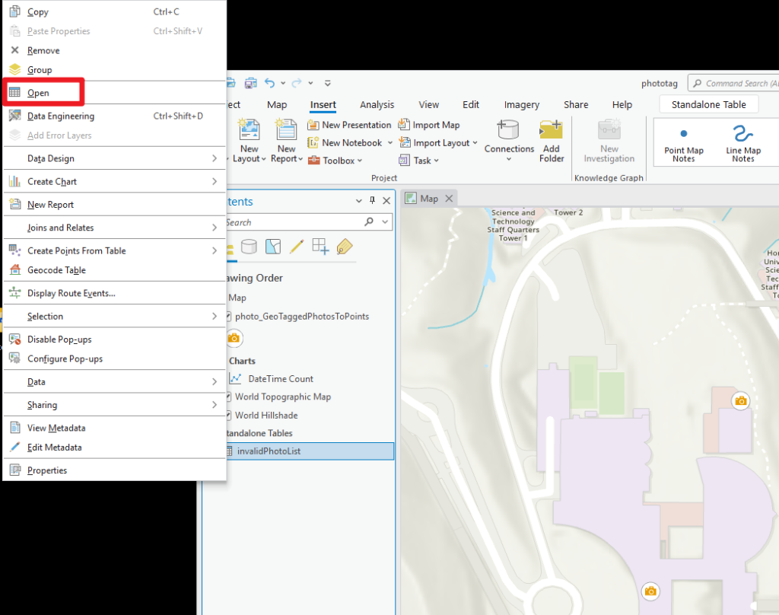The image size is (779, 615).
Task: Click the New Layout icon
Action: 249,130
